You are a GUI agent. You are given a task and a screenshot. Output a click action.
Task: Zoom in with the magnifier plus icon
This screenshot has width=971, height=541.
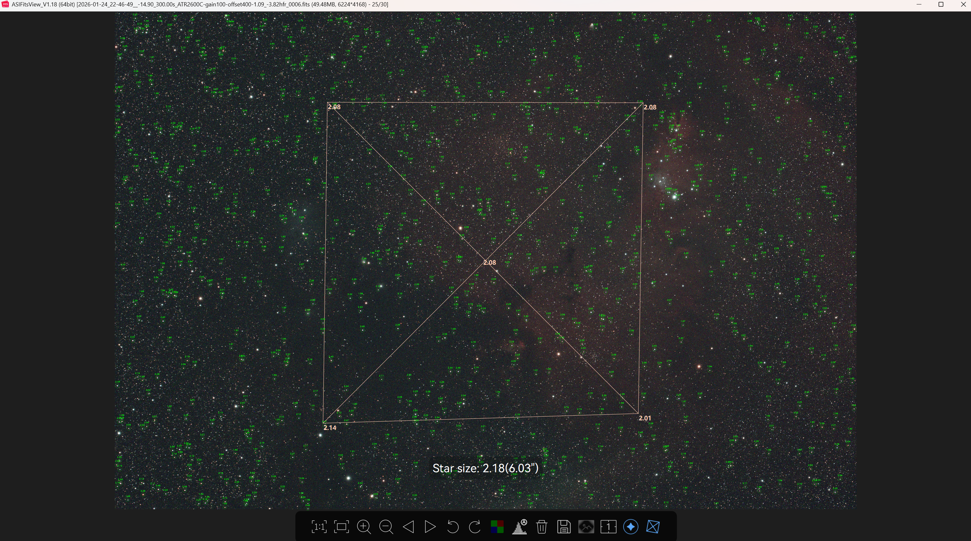tap(364, 527)
